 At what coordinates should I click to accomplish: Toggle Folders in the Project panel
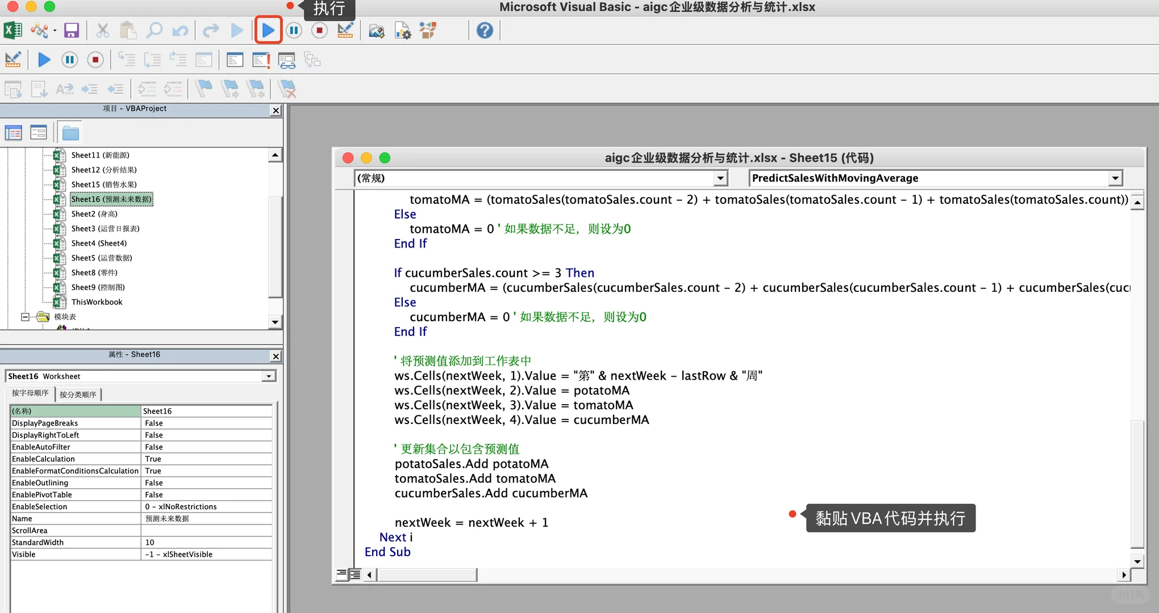pyautogui.click(x=70, y=133)
